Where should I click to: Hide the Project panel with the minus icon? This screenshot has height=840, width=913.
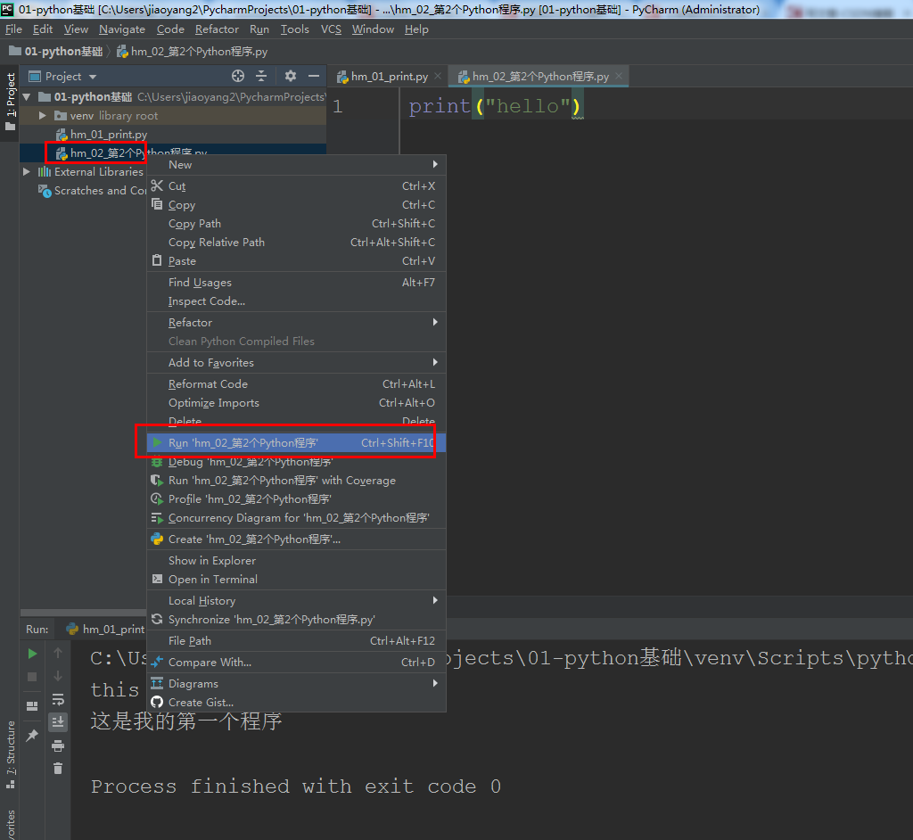tap(313, 77)
